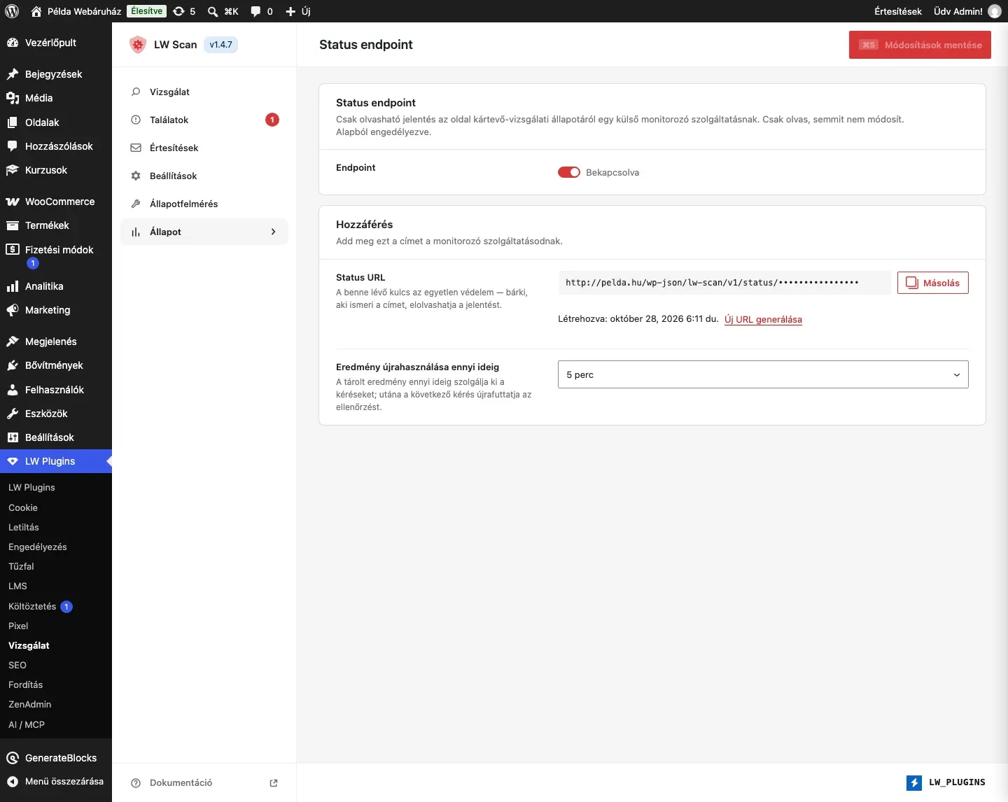This screenshot has width=1008, height=802.
Task: Copy the status URL with Másolás
Action: (x=933, y=283)
